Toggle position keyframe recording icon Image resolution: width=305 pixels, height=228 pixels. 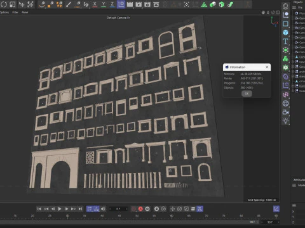tap(173, 209)
